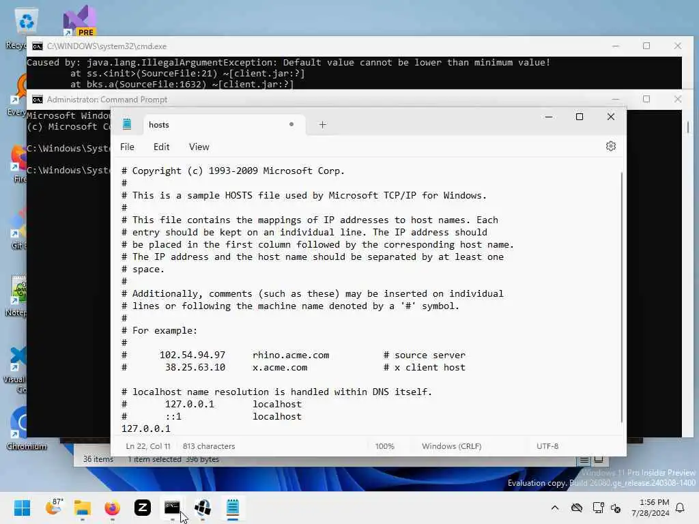
Task: Minimize the C:\WINDOWS\system32\cmd.exe window
Action: click(x=616, y=46)
